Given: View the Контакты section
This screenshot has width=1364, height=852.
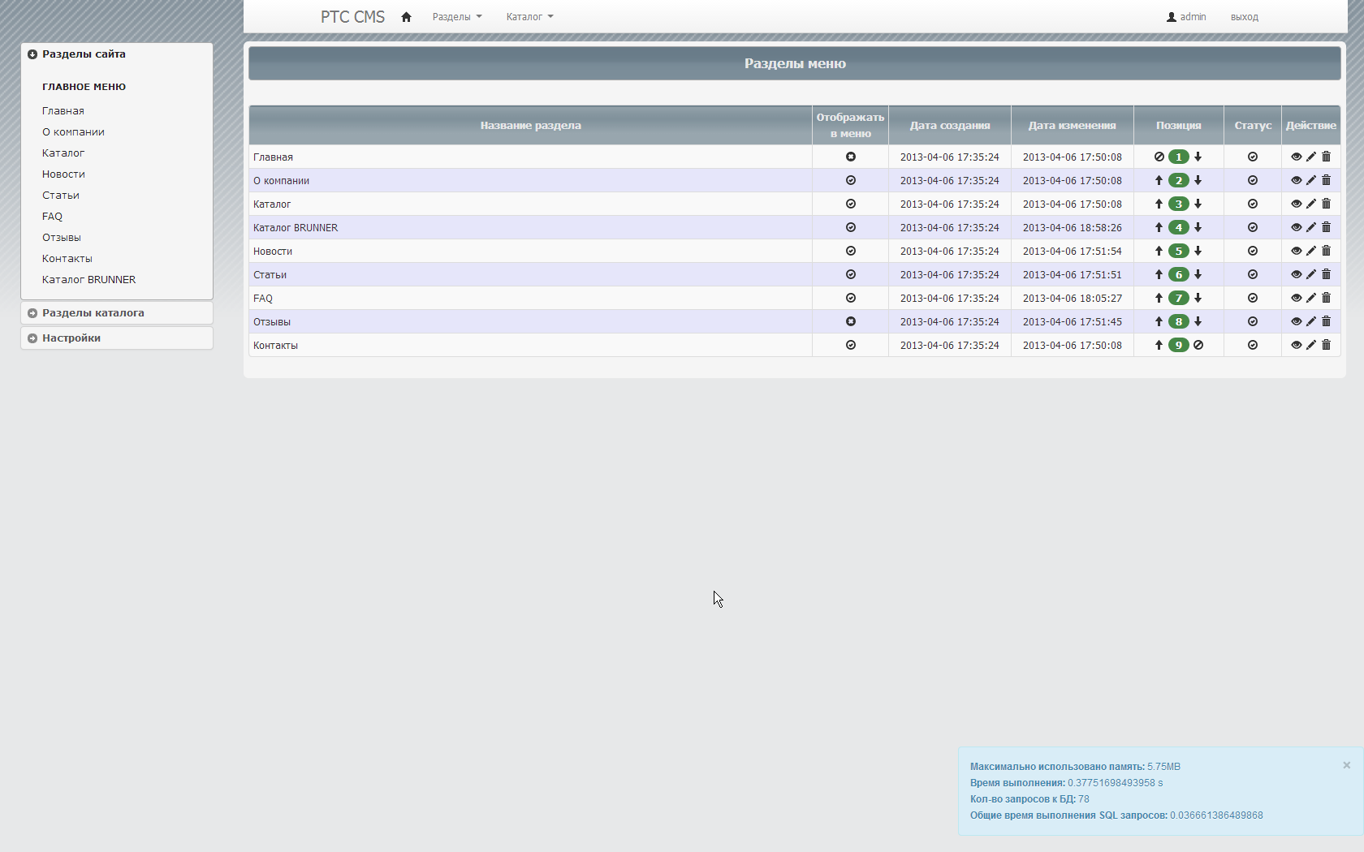Looking at the screenshot, I should (x=1296, y=345).
